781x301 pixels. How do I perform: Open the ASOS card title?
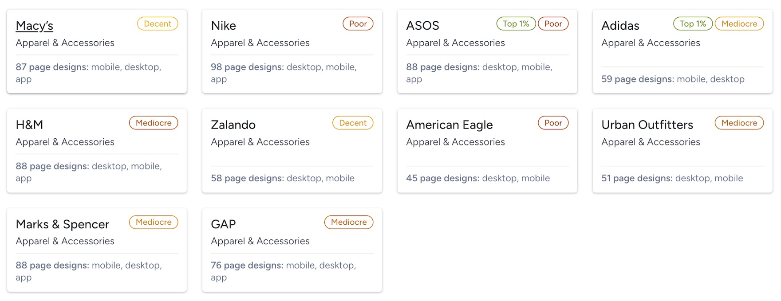point(422,26)
